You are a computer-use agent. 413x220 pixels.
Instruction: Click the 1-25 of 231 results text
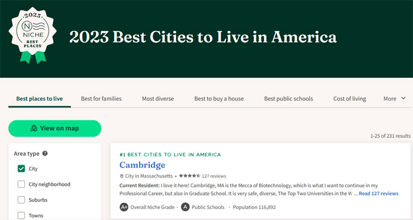click(x=391, y=136)
